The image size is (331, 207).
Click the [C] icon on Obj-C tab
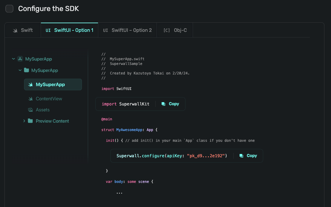(167, 30)
